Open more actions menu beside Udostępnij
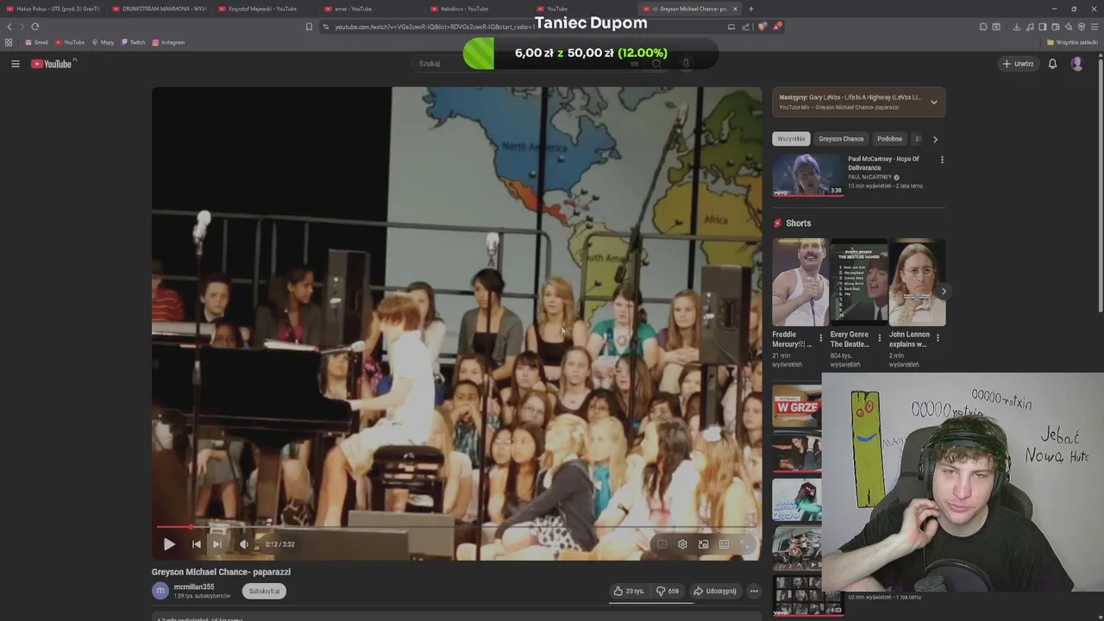Image resolution: width=1104 pixels, height=621 pixels. 754,591
